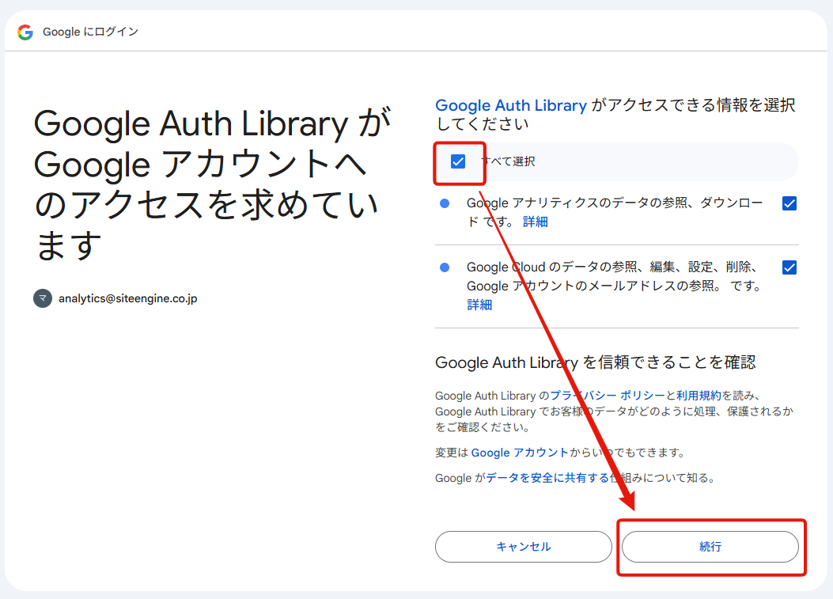Open the プライバシー ポリシー link

608,396
